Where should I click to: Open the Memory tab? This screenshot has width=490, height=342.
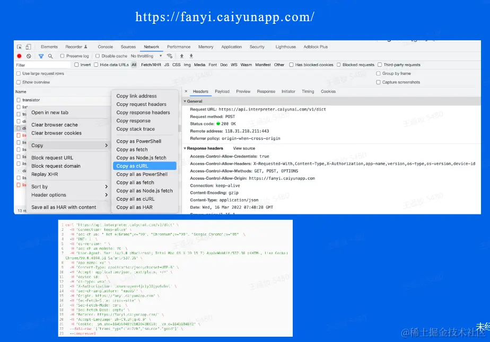pyautogui.click(x=206, y=47)
